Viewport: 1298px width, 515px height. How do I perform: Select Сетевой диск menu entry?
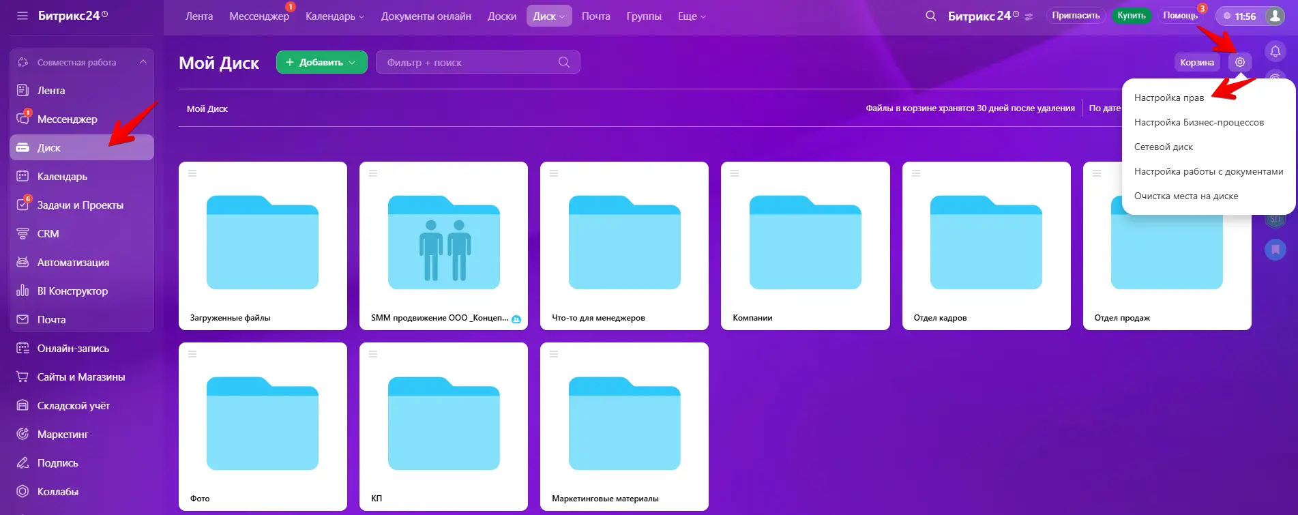1163,147
